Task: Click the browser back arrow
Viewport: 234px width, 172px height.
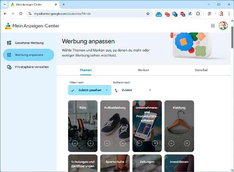Action: (5, 13)
